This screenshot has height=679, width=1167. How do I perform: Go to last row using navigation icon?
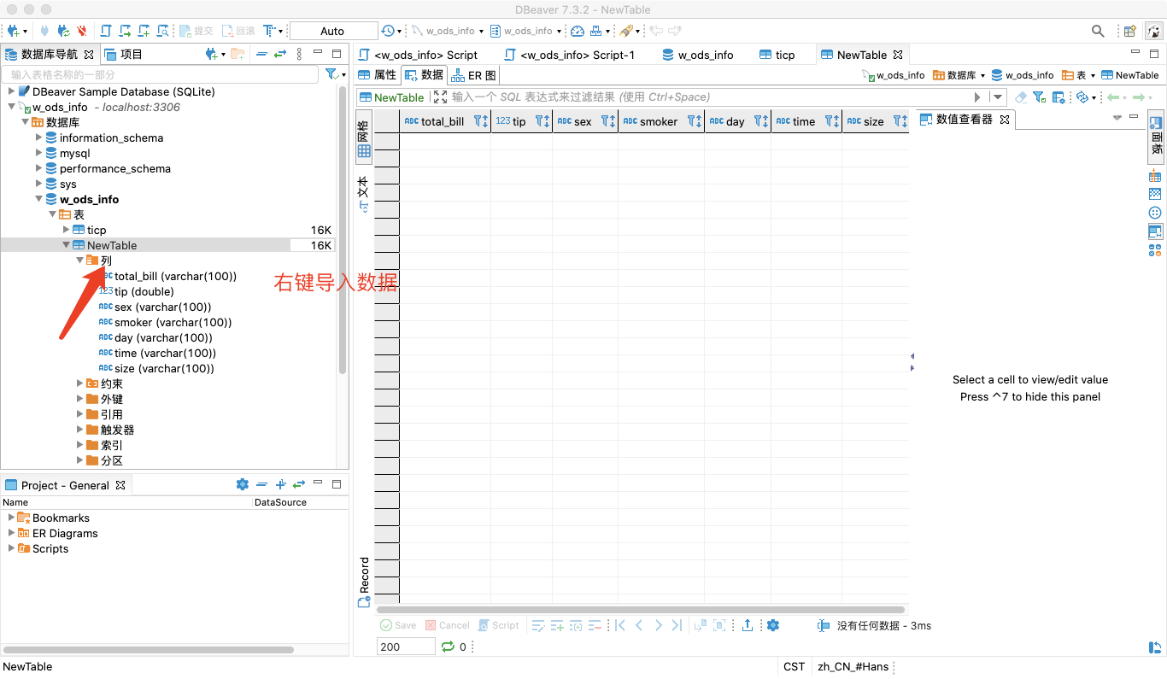point(677,625)
